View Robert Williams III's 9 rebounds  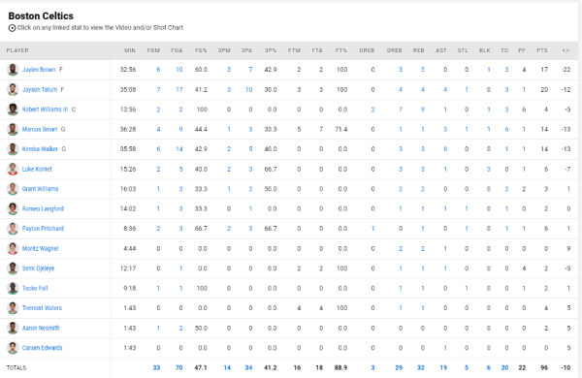422,110
